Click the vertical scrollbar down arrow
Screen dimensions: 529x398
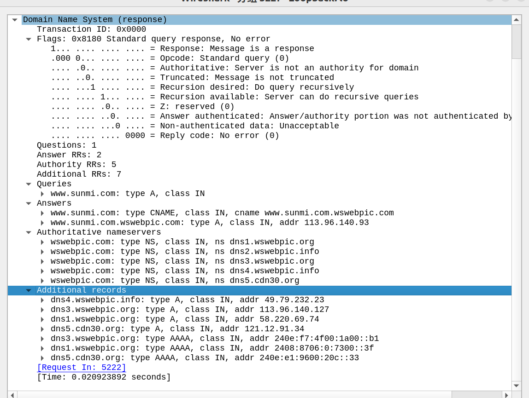516,386
